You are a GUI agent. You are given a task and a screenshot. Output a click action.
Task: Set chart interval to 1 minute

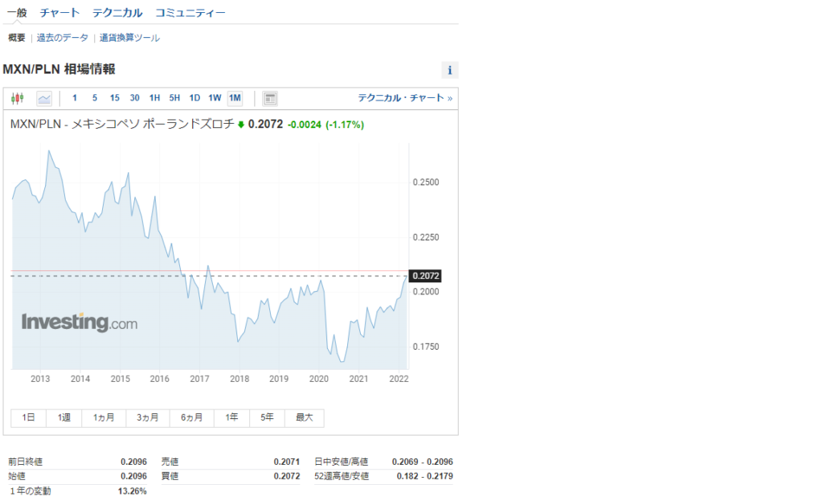[x=75, y=98]
